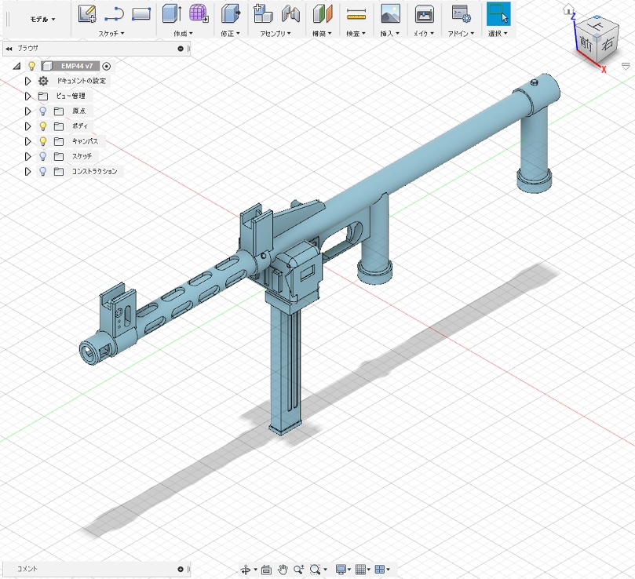Image resolution: width=635 pixels, height=579 pixels.
Task: Click the 右 face of the ViewCube
Action: pyautogui.click(x=607, y=45)
